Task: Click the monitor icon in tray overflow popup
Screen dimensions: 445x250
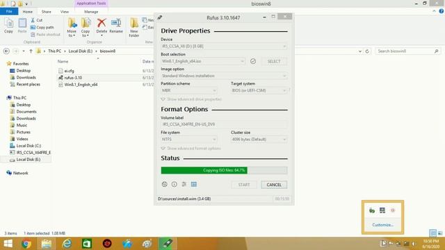Action: point(382,210)
